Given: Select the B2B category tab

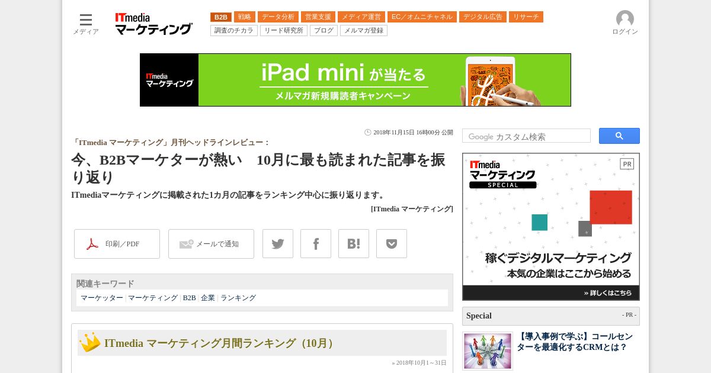Looking at the screenshot, I should click(x=221, y=17).
